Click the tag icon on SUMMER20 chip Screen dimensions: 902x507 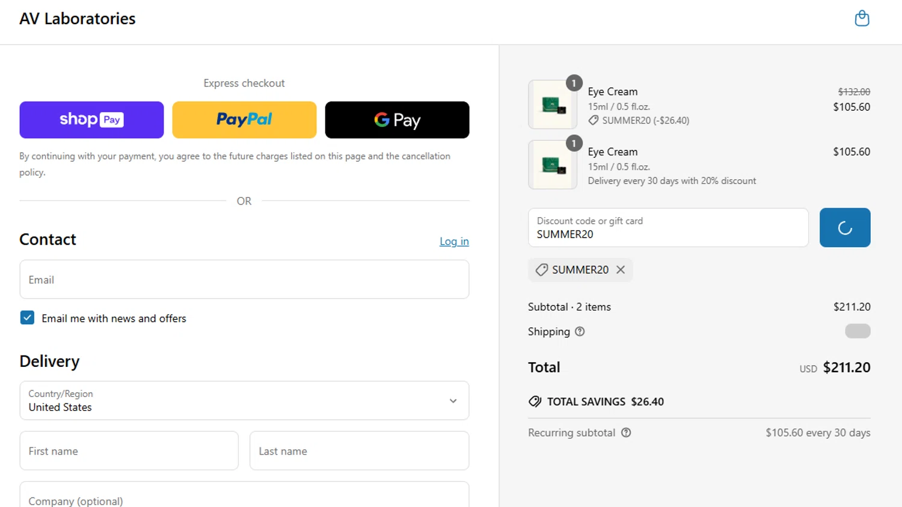click(x=542, y=270)
